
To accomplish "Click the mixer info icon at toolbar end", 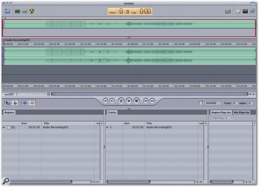I will pos(253,11).
